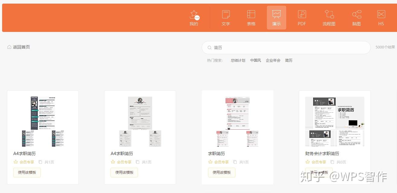Choose hot search term 总结计划
Screen dimensions: 397x193
(x=238, y=61)
